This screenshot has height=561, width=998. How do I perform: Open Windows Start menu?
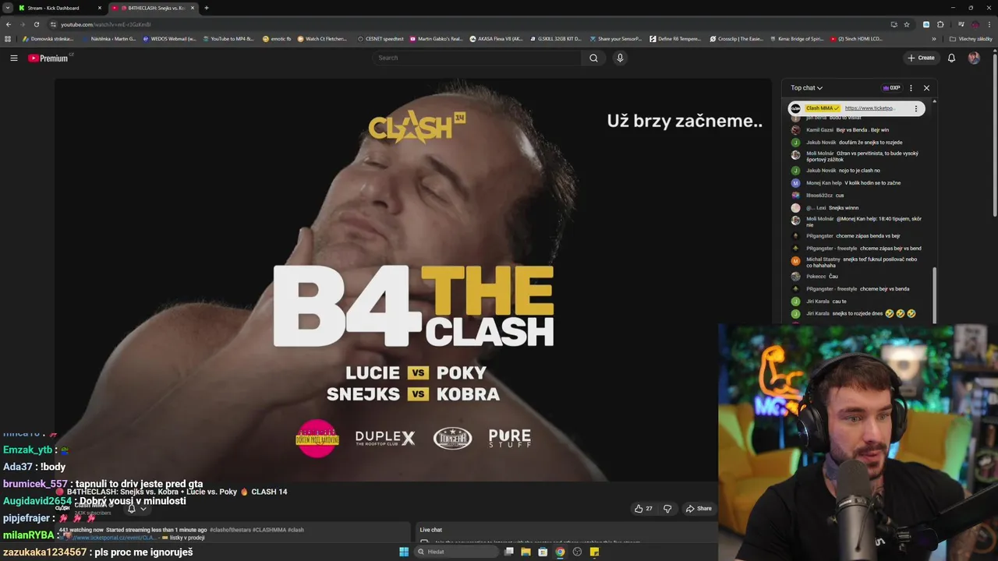[x=404, y=552]
